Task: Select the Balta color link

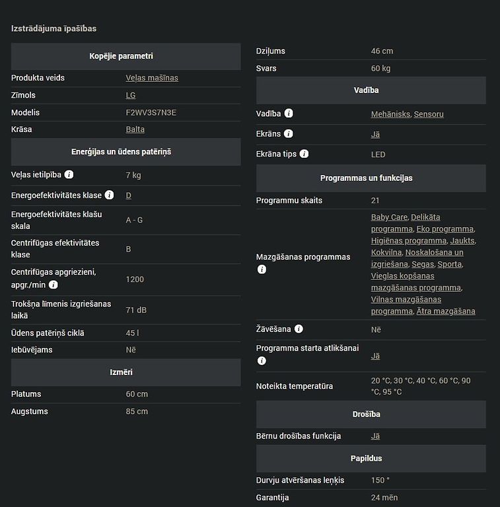Action: (135, 129)
